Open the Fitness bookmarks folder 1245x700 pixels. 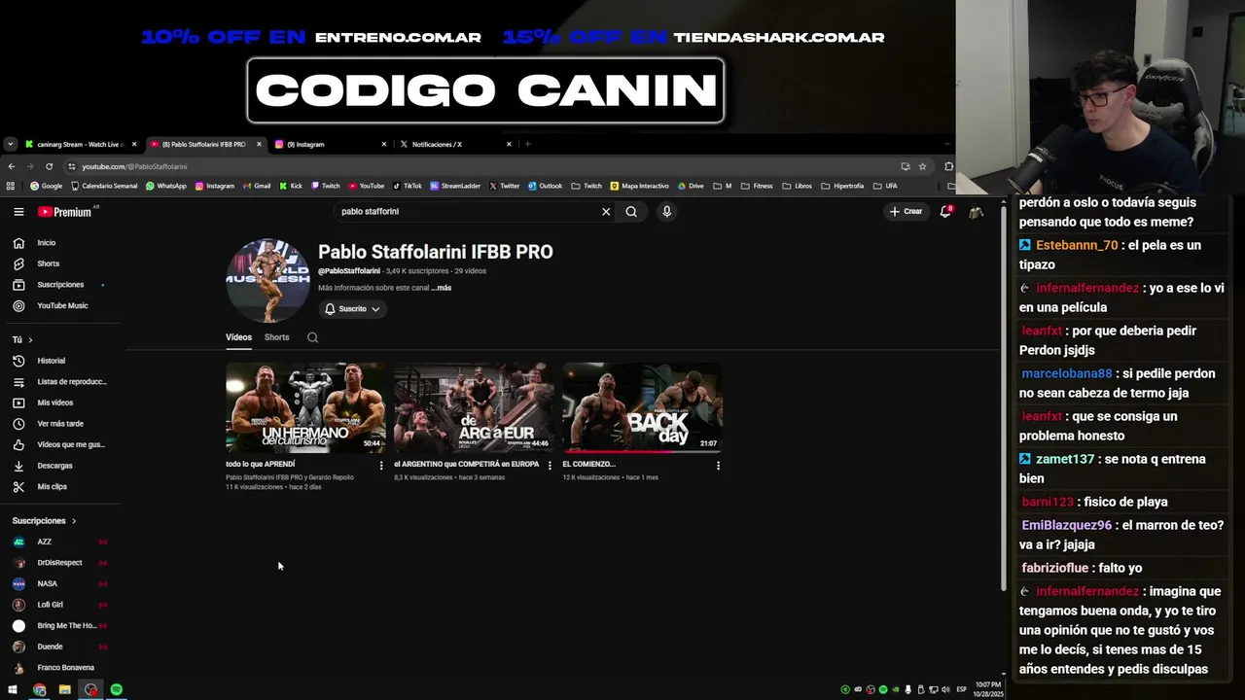[x=757, y=186]
